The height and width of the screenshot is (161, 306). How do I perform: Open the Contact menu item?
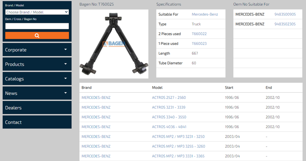click(x=13, y=122)
